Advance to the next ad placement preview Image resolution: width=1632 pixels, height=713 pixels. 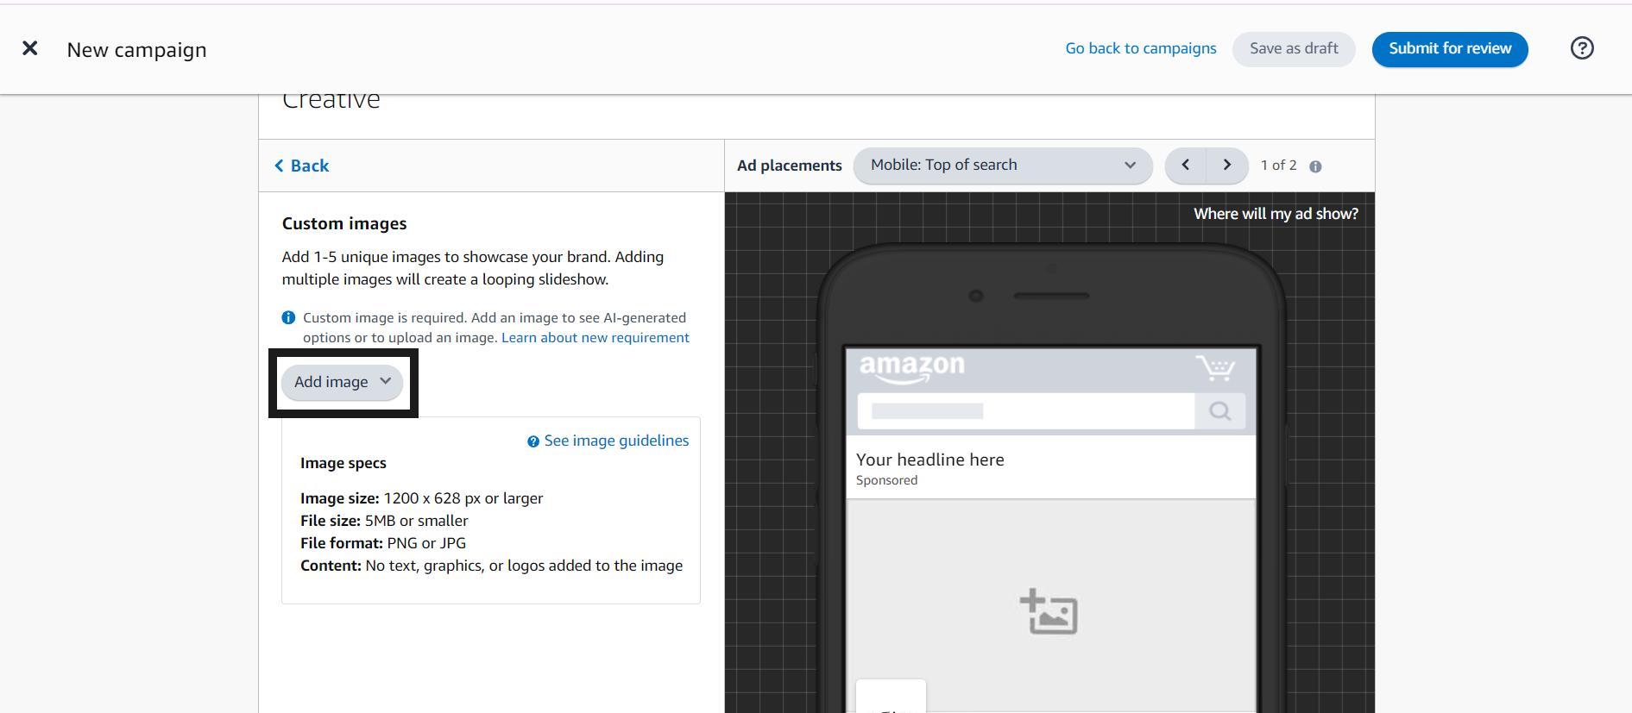pos(1226,166)
